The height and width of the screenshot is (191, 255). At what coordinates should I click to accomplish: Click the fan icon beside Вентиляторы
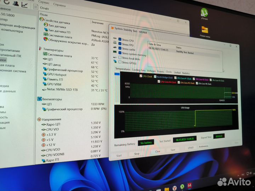39,99
